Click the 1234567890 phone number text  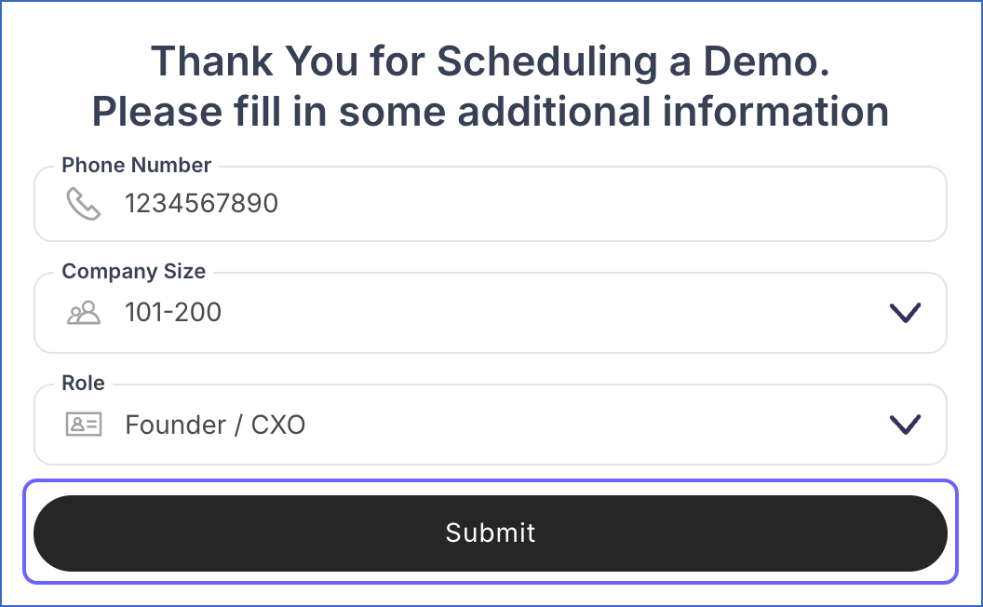pyautogui.click(x=201, y=203)
